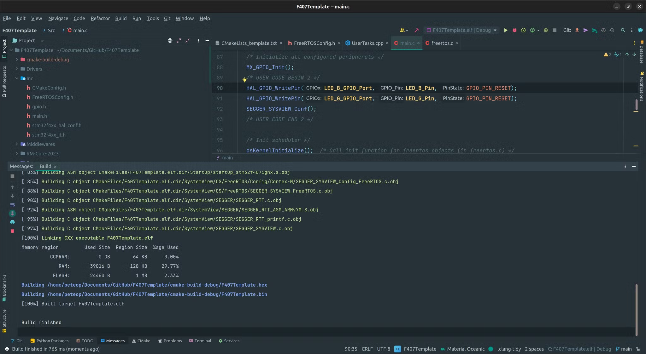Run the project with the green play icon
This screenshot has width=646, height=354.
pos(505,30)
